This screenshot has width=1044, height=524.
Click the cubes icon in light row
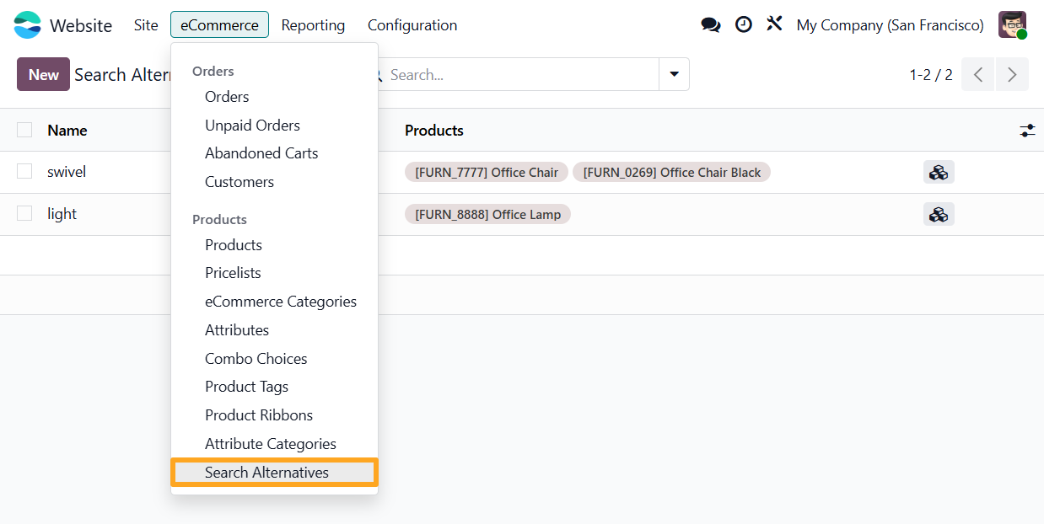click(939, 214)
